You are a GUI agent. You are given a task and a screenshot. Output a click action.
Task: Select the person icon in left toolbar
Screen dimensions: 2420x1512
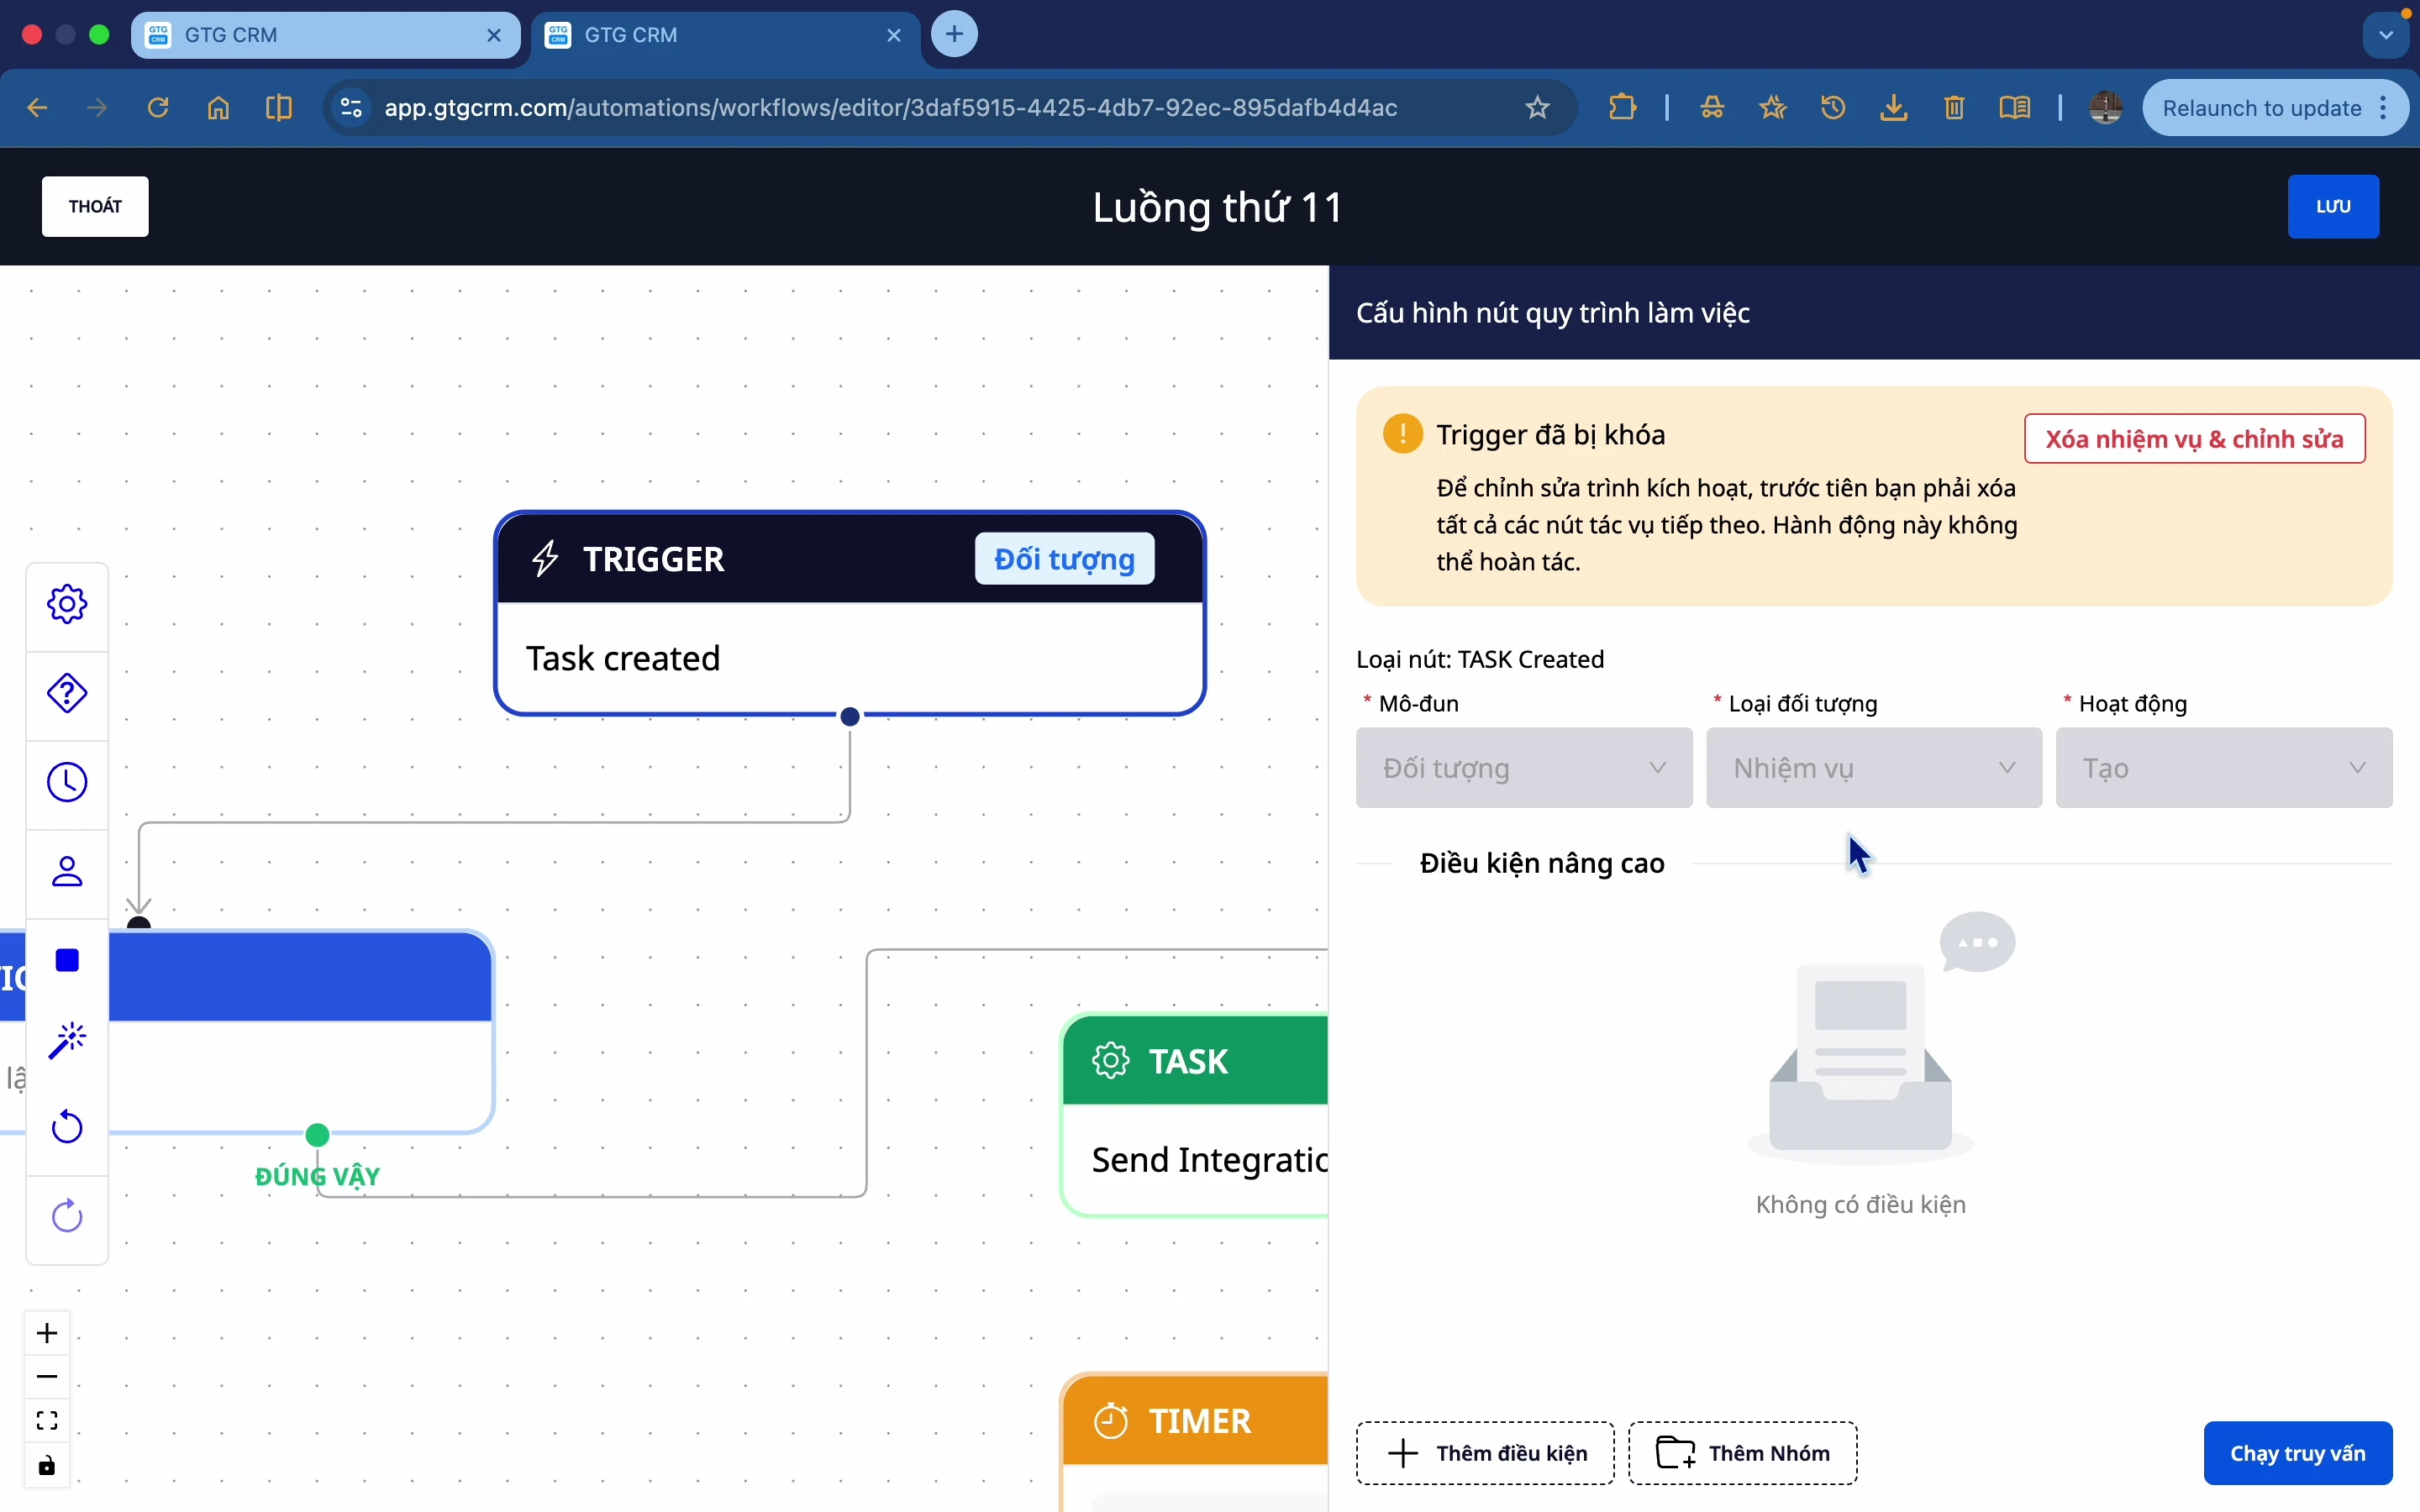coord(67,872)
